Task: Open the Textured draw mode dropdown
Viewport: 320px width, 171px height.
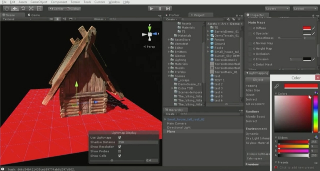Action: [x=17, y=19]
